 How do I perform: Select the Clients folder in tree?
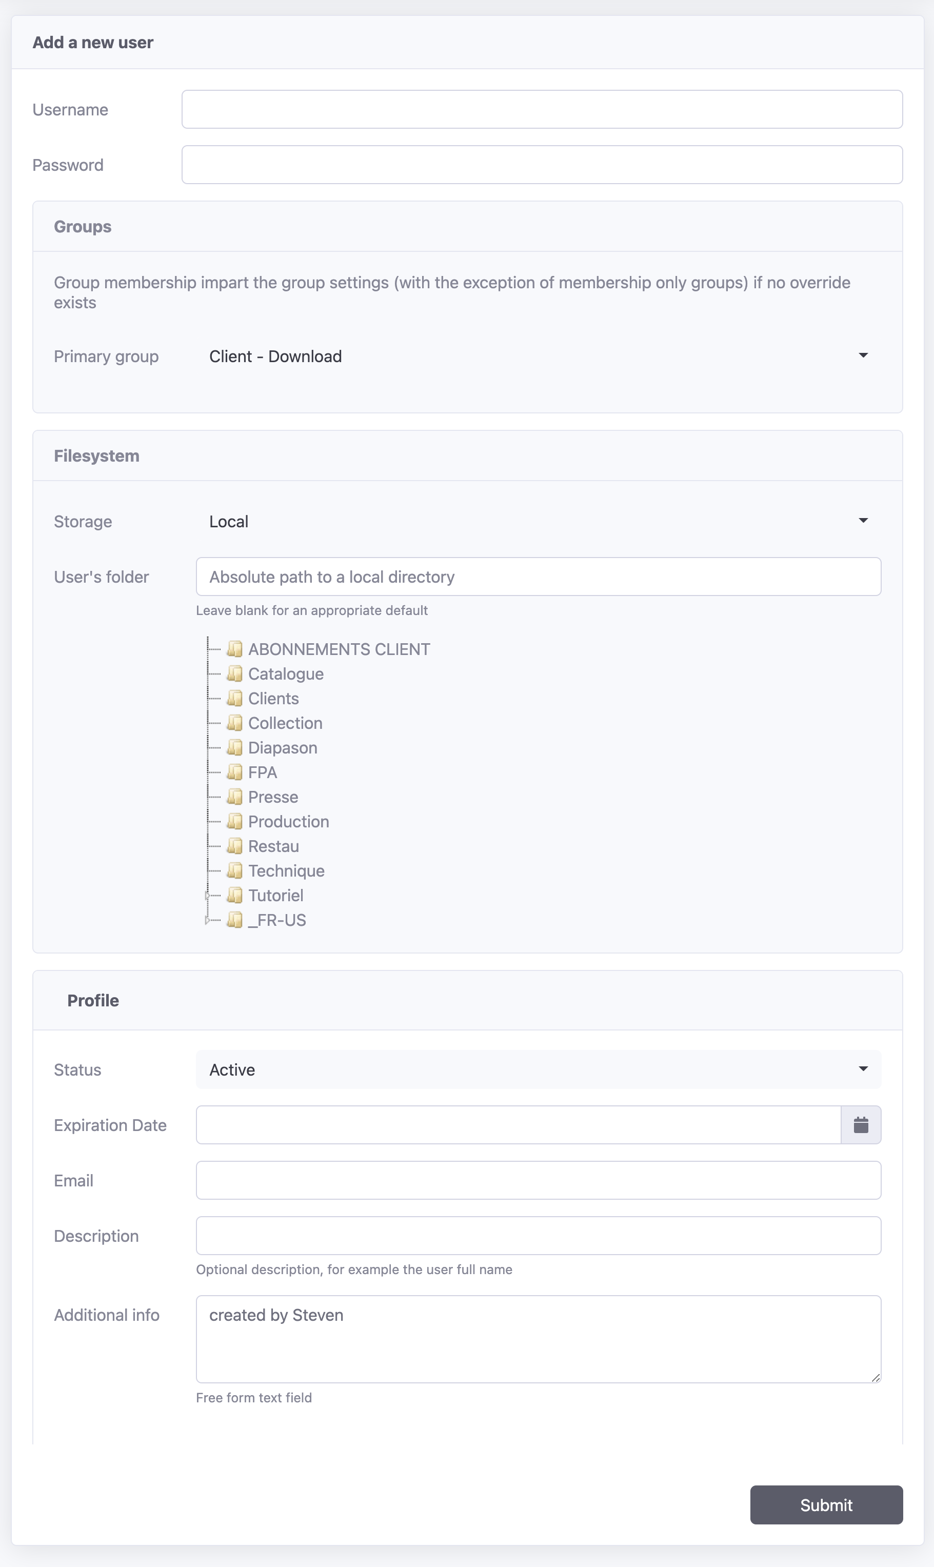(x=273, y=699)
